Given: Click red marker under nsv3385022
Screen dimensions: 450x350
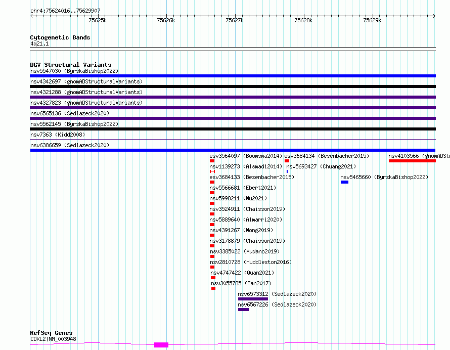Looking at the screenshot, I should tap(212, 256).
